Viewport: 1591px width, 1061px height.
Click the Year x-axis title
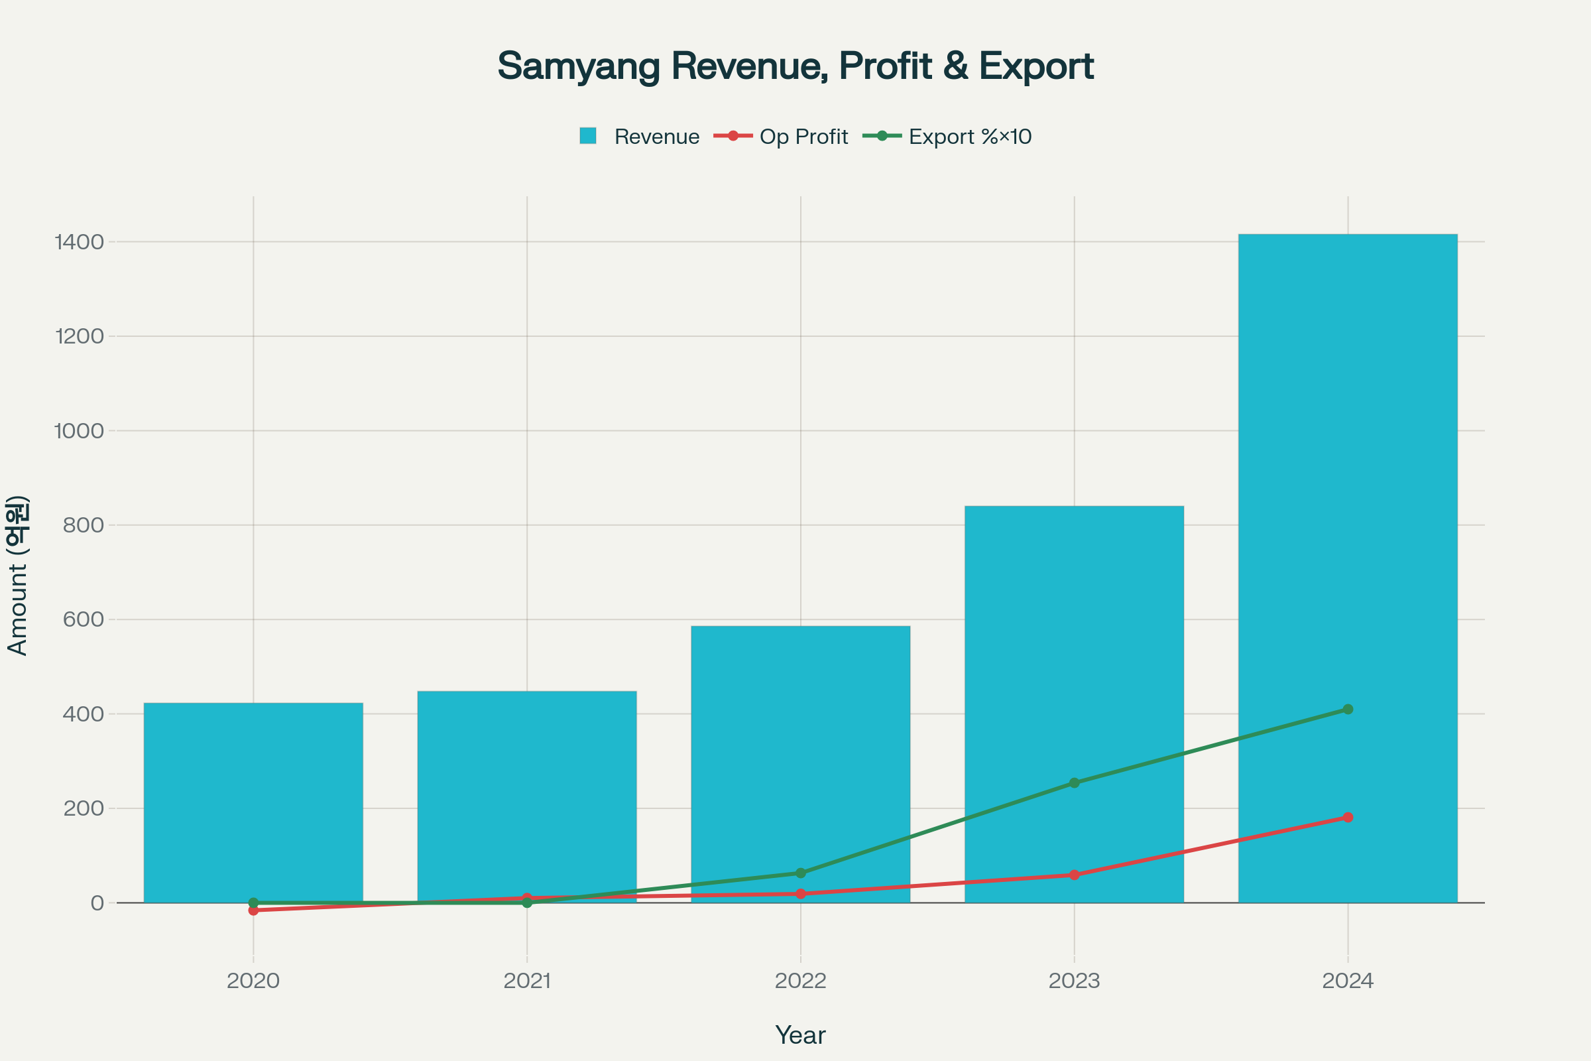pyautogui.click(x=800, y=1035)
